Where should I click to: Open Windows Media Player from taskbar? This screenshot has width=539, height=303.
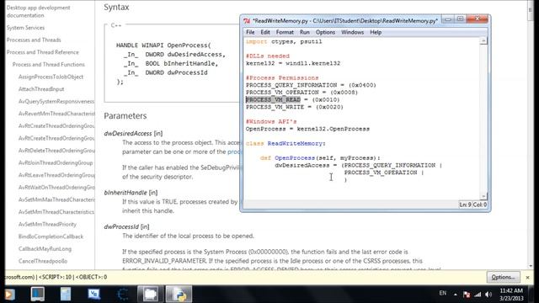pyautogui.click(x=9, y=294)
